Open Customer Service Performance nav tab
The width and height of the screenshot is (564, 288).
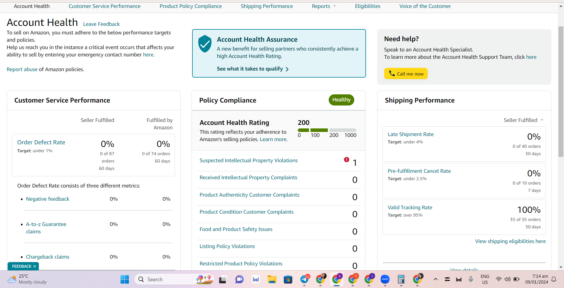(105, 6)
